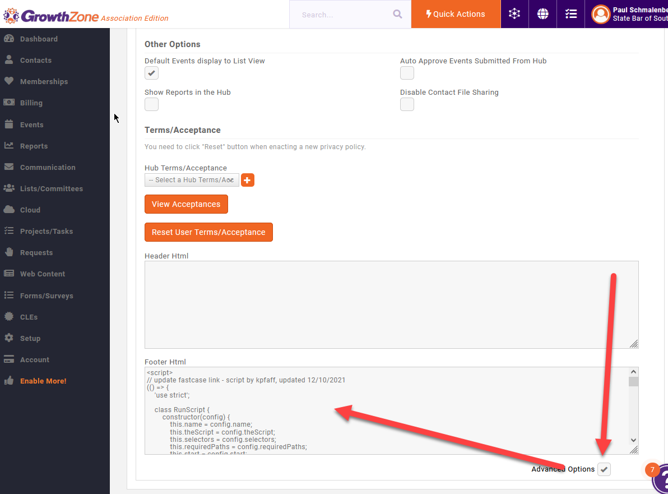Viewport: 668px width, 494px height.
Task: Open the network hub icon in header
Action: click(x=514, y=14)
